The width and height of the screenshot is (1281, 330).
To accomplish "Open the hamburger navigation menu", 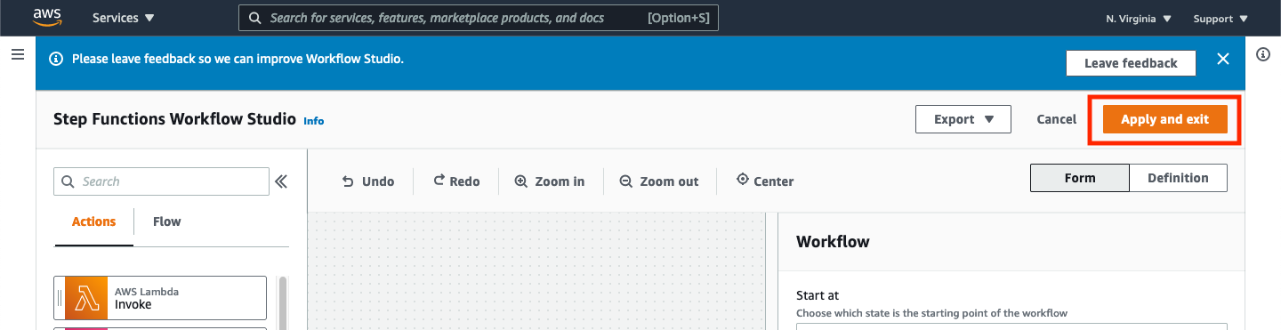I will 17,55.
